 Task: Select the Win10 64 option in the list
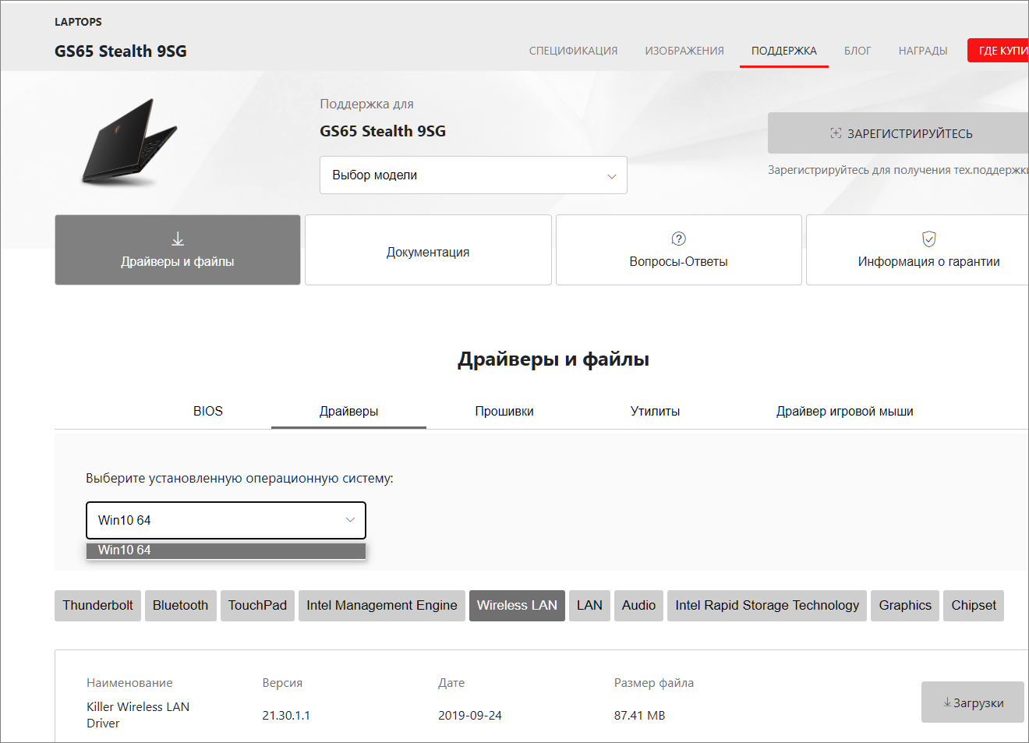click(226, 550)
